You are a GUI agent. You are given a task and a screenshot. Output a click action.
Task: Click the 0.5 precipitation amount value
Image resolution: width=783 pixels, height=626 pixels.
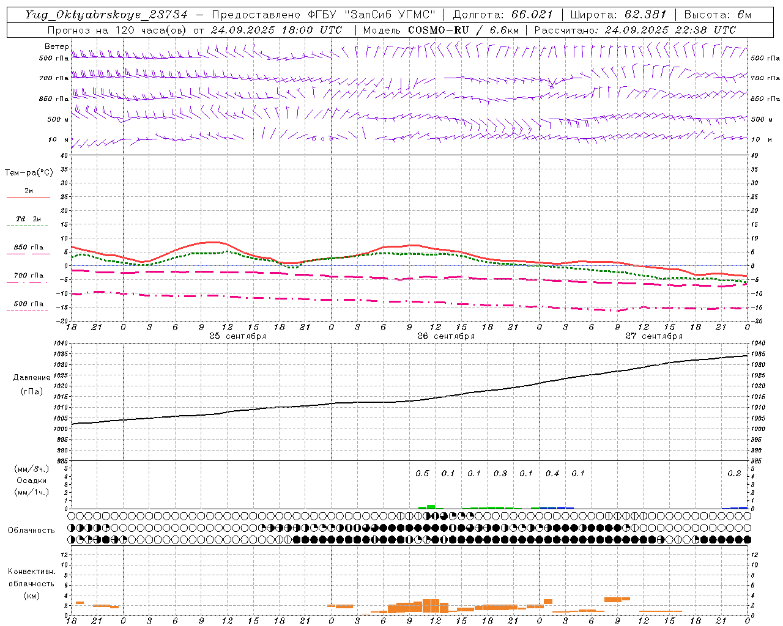pyautogui.click(x=423, y=473)
